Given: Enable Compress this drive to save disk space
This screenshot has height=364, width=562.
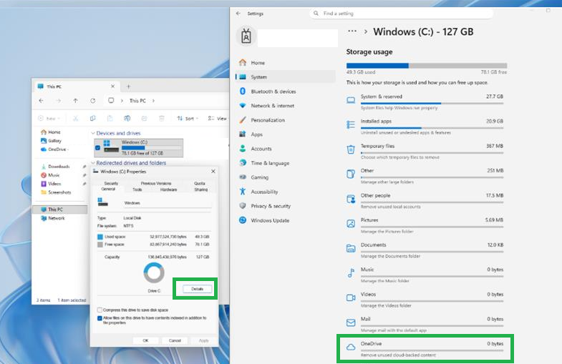Looking at the screenshot, I should 100,310.
